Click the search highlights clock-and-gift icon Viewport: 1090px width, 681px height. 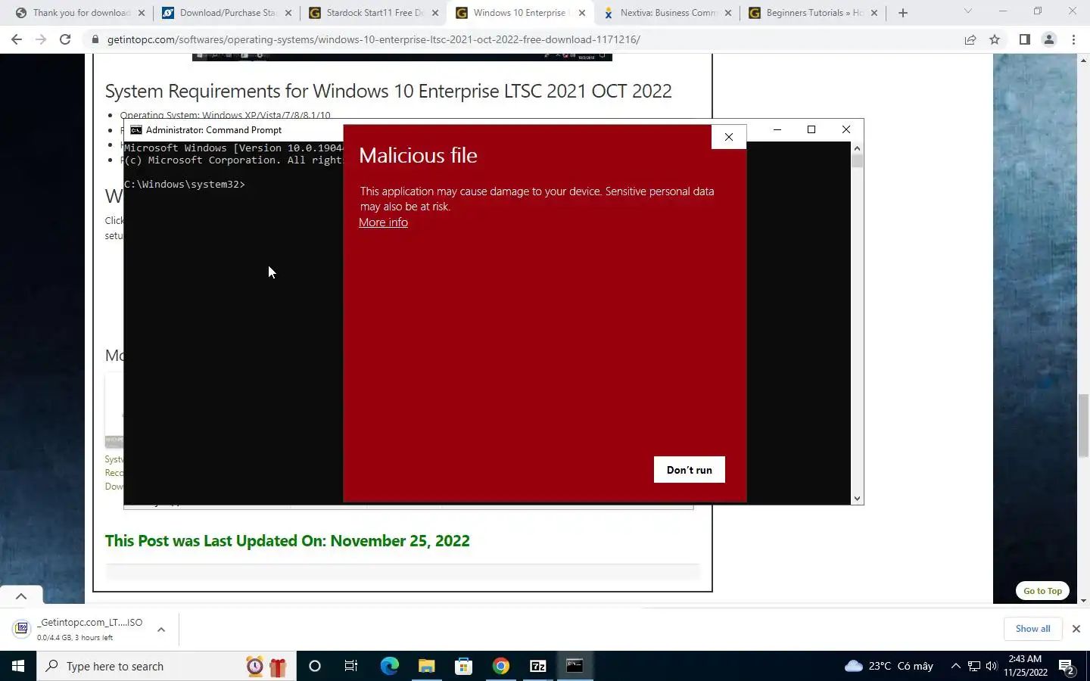(266, 666)
